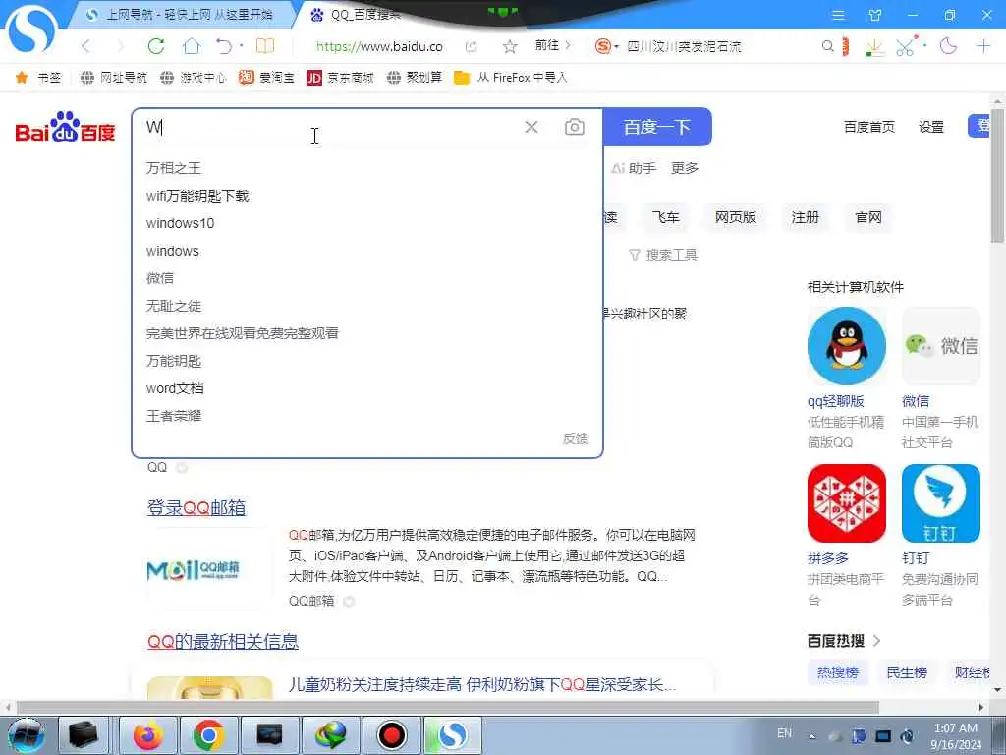Open the 京东商城 bookmark
Screen dimensions: 1006x755
point(340,78)
